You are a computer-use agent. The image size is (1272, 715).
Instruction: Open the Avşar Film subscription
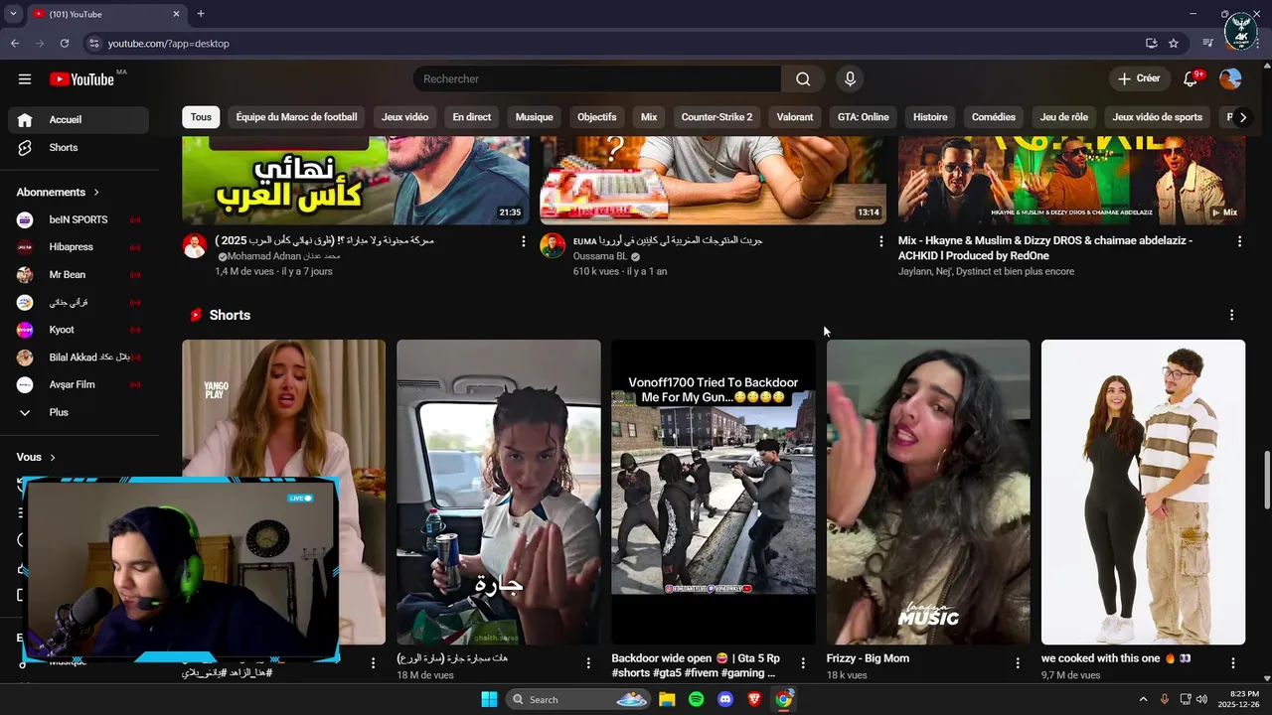pyautogui.click(x=79, y=385)
